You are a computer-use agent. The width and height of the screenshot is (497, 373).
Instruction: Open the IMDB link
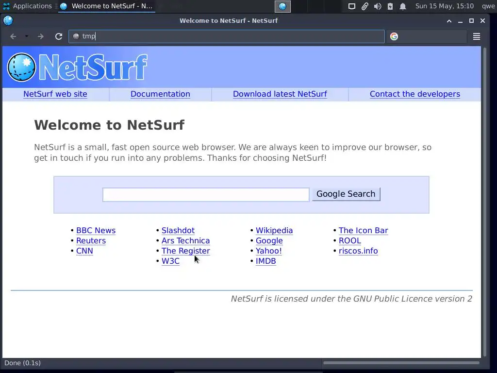click(266, 261)
